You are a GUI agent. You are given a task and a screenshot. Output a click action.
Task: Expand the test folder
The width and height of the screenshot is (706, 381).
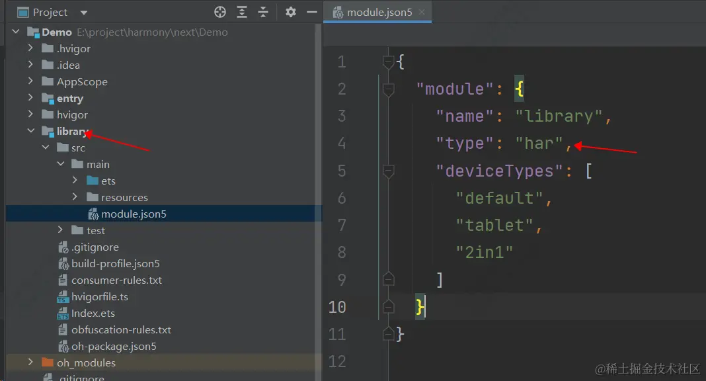pos(60,230)
